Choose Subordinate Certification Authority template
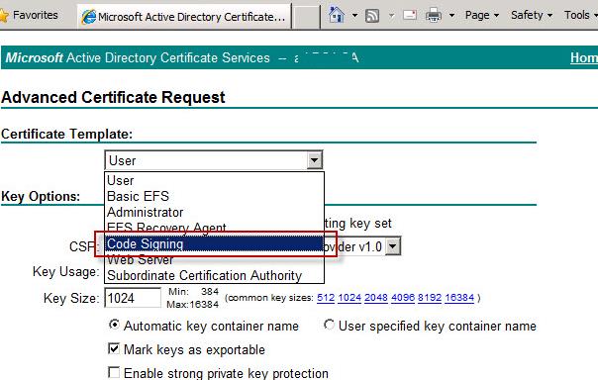 click(214, 275)
